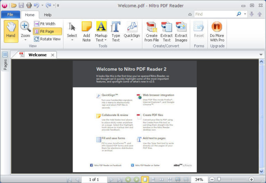Click the green Next View button

[x=136, y=179]
